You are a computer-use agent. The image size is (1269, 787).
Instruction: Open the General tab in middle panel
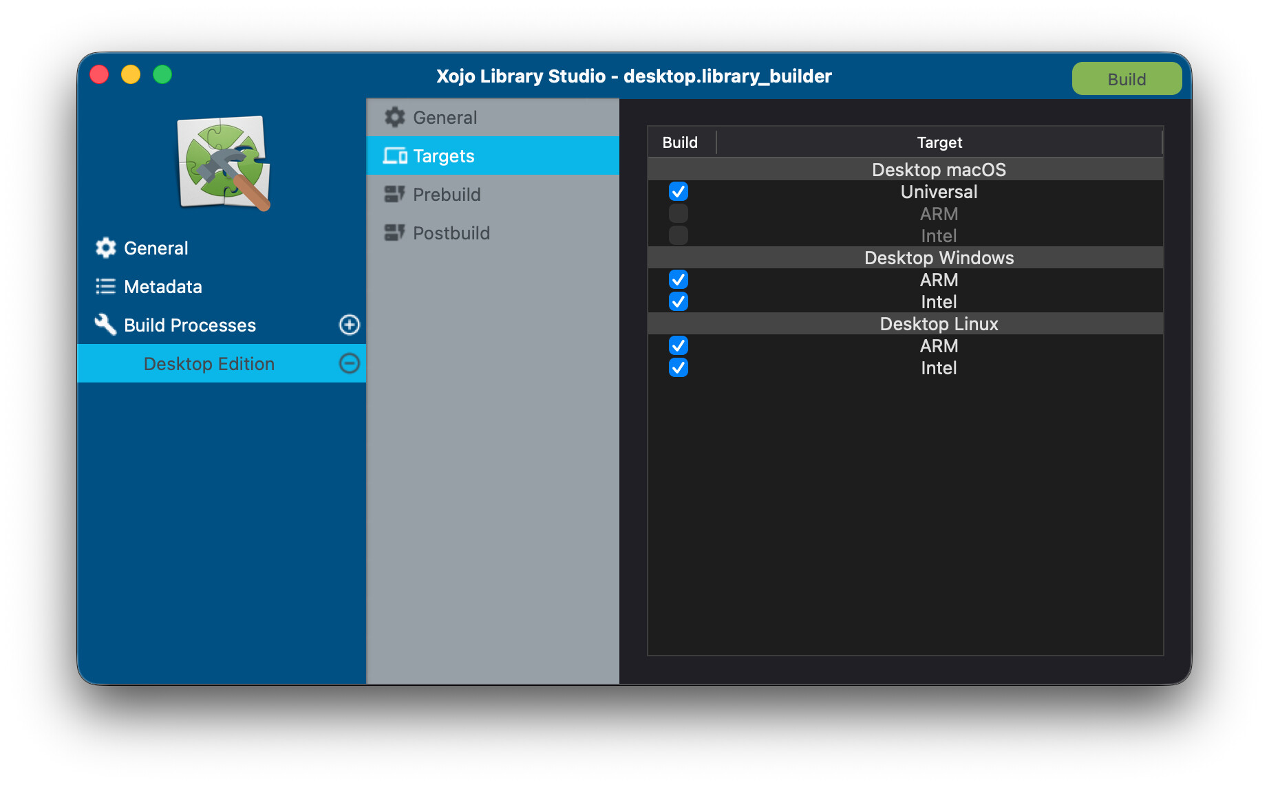tap(445, 118)
